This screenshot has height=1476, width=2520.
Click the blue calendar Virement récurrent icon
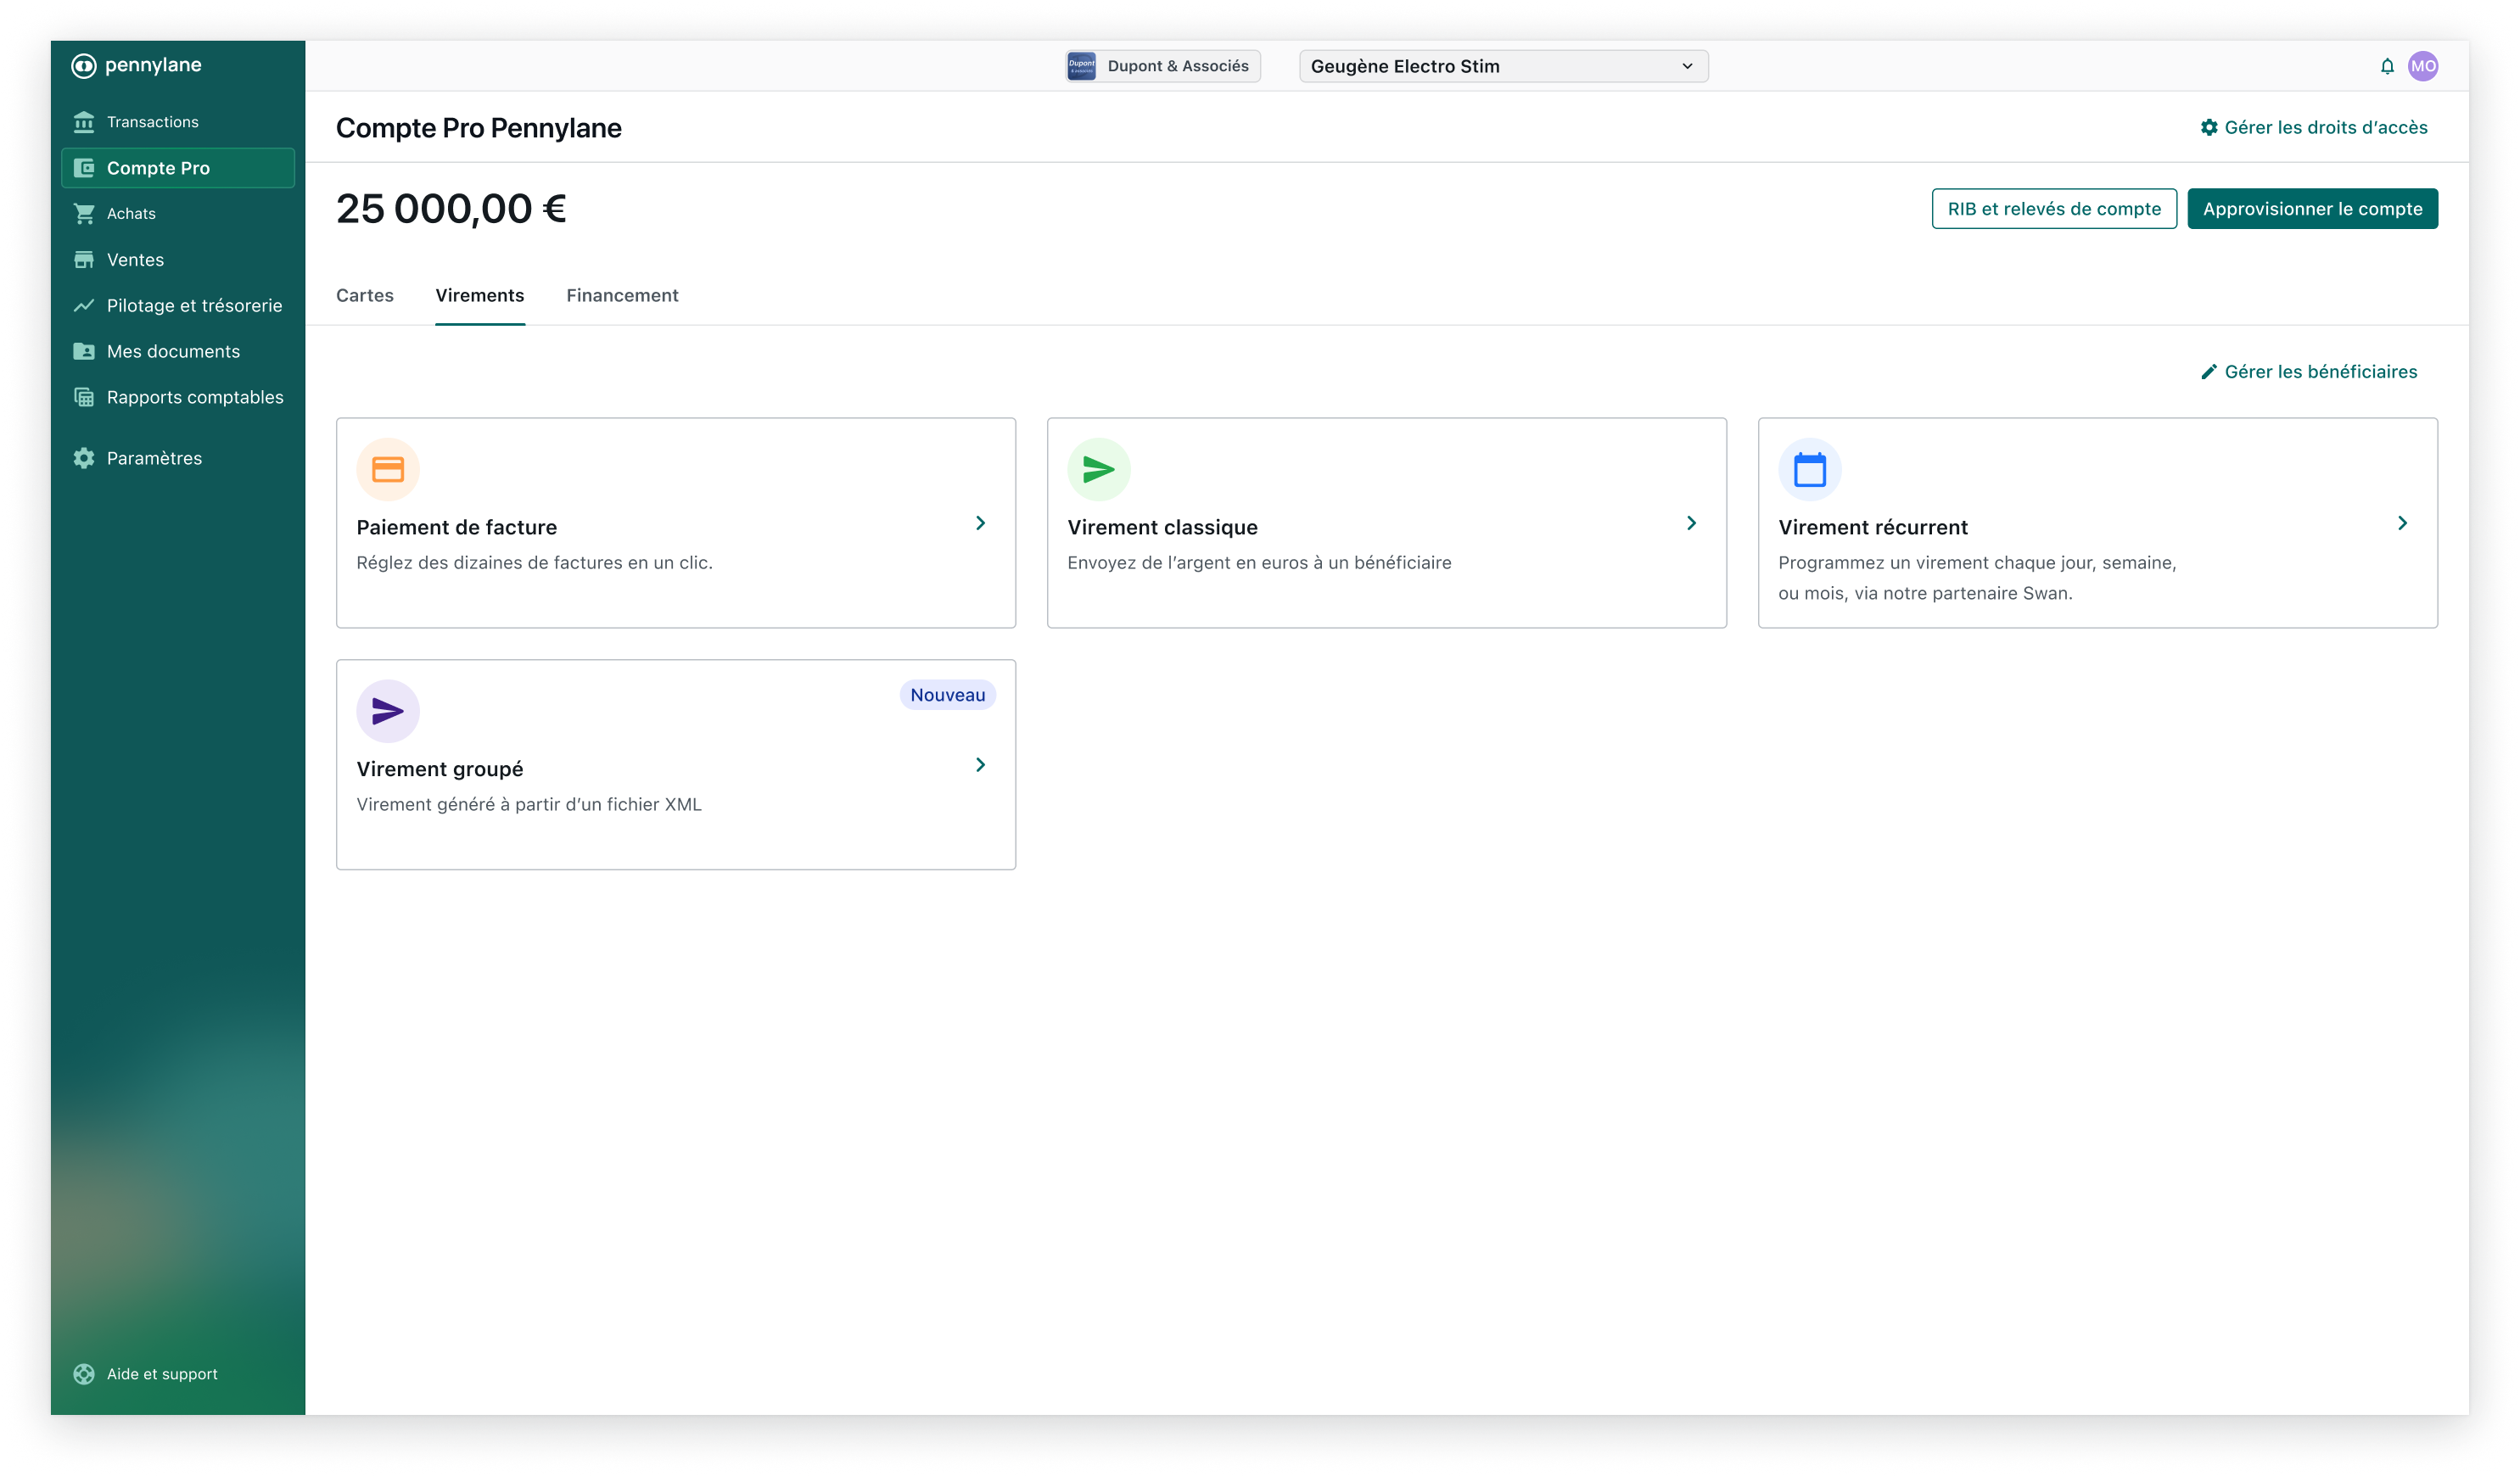pyautogui.click(x=1809, y=469)
